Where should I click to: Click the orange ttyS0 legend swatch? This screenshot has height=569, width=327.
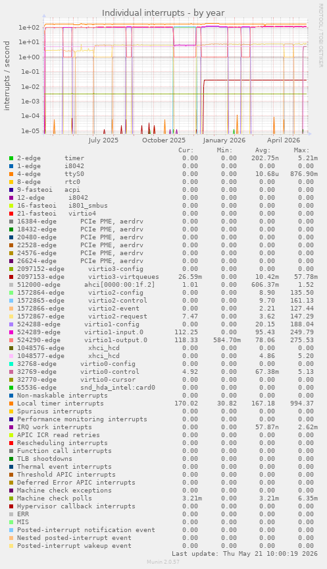tap(11, 174)
